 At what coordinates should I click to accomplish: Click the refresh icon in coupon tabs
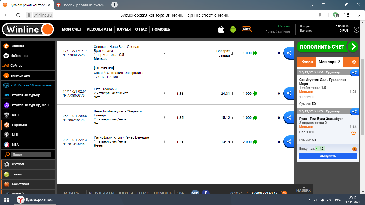354,62
